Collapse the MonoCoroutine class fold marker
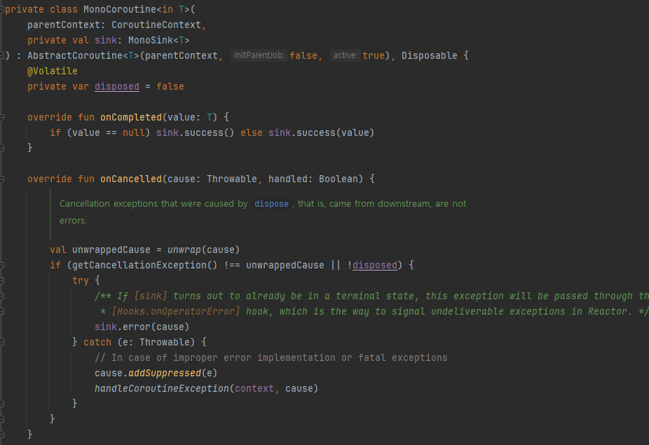Image resolution: width=649 pixels, height=445 pixels. point(1,10)
